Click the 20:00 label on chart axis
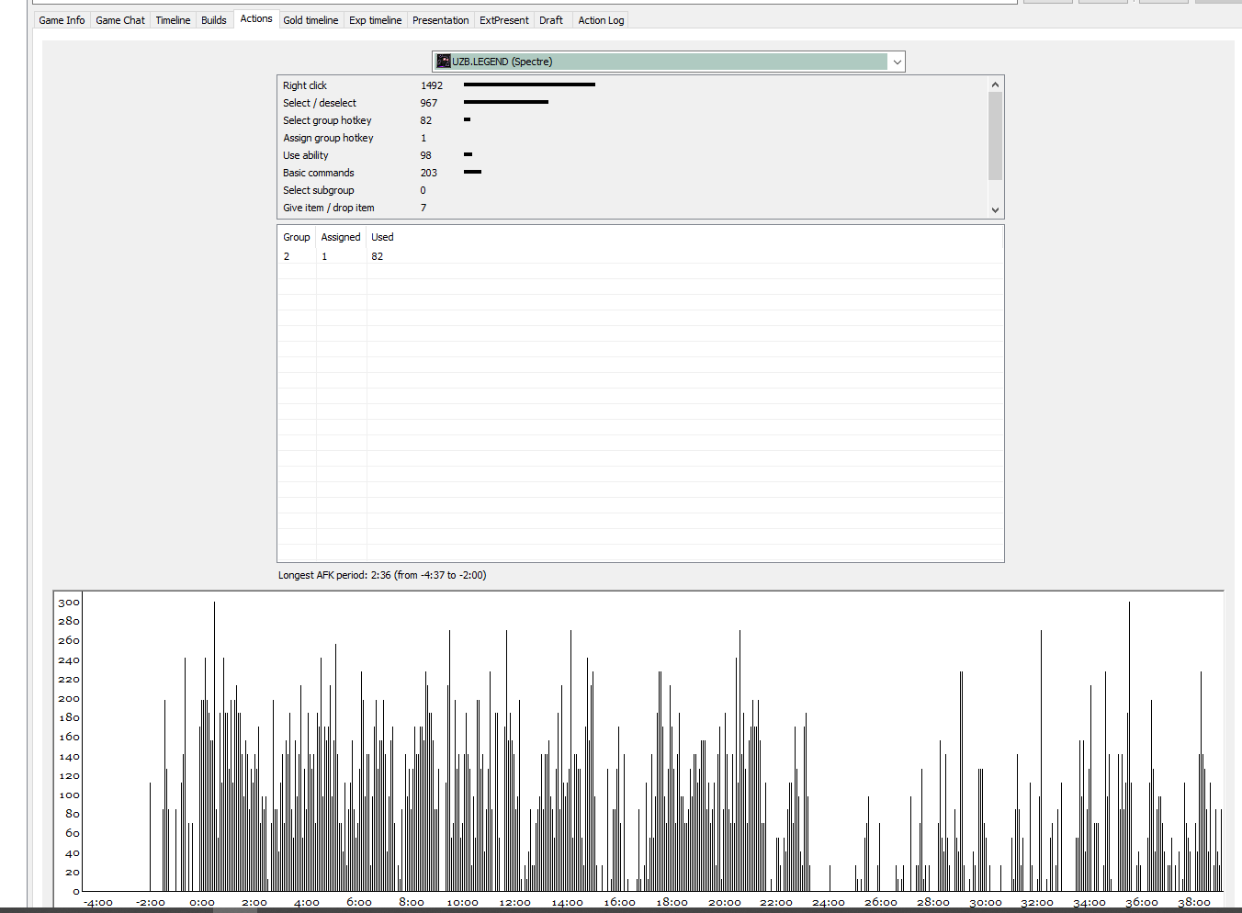1242x913 pixels. click(x=725, y=902)
